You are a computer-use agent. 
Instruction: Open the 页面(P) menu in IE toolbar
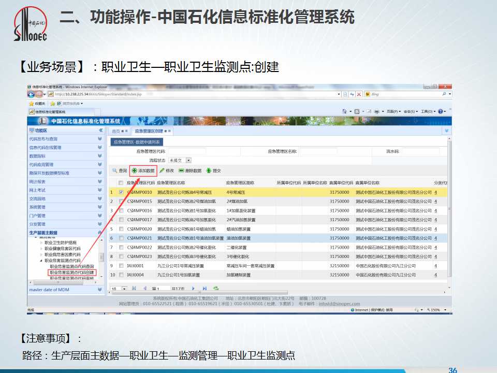[x=393, y=111]
